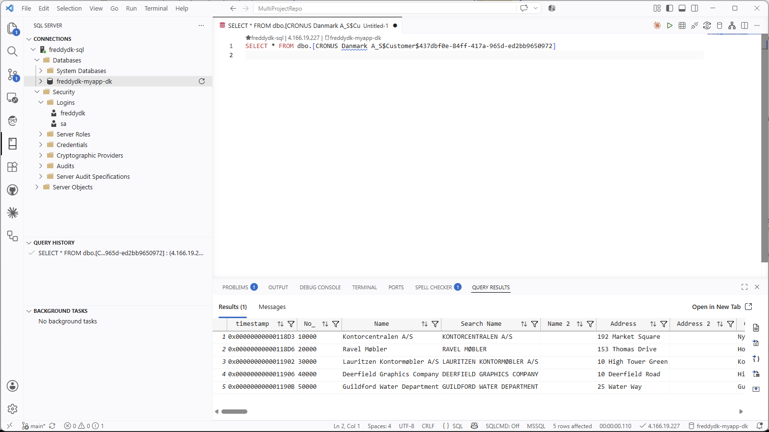769x432 pixels.
Task: Open the SQL Server view icon
Action: point(12,144)
